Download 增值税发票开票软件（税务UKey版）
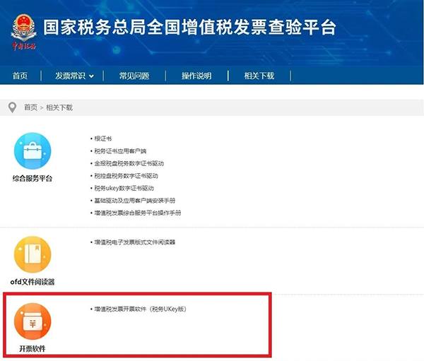 coord(141,309)
